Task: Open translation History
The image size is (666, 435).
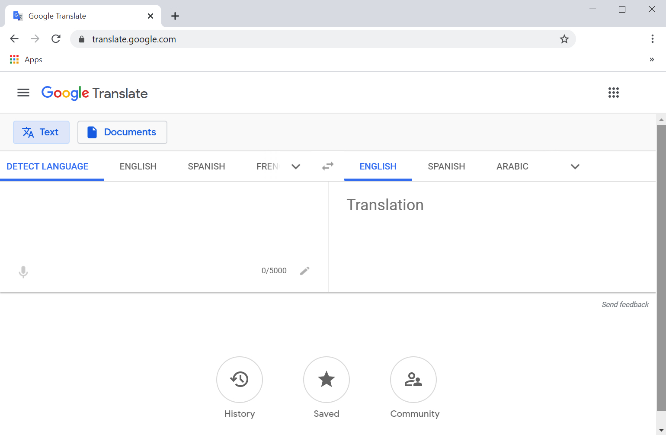Action: tap(240, 380)
